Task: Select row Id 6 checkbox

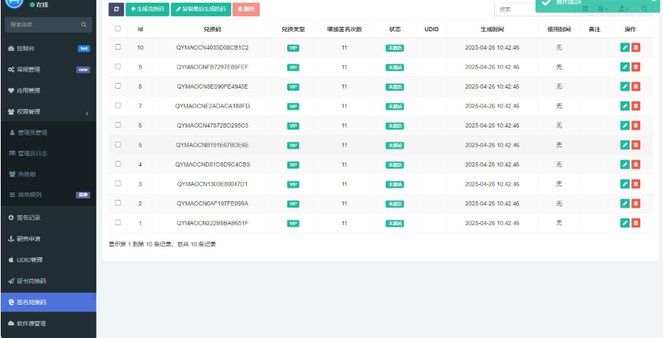Action: pos(118,125)
